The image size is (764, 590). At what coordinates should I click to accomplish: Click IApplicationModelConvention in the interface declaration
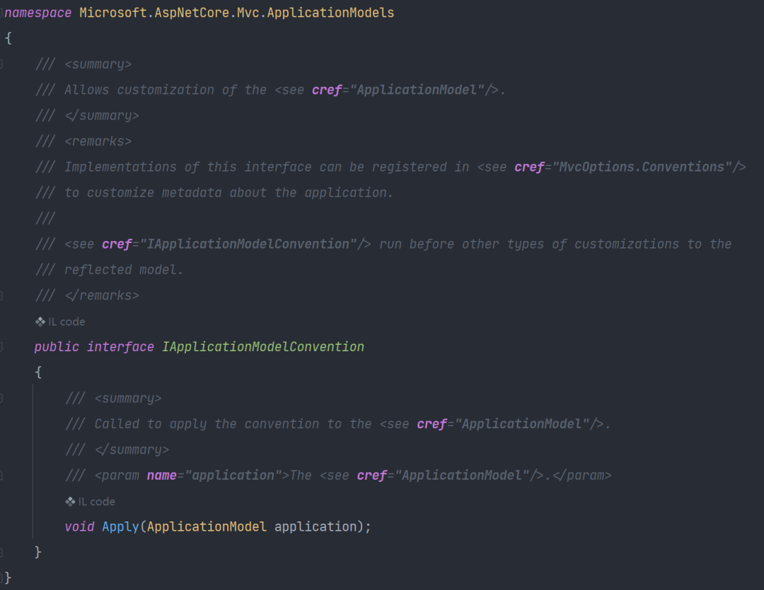pos(263,347)
